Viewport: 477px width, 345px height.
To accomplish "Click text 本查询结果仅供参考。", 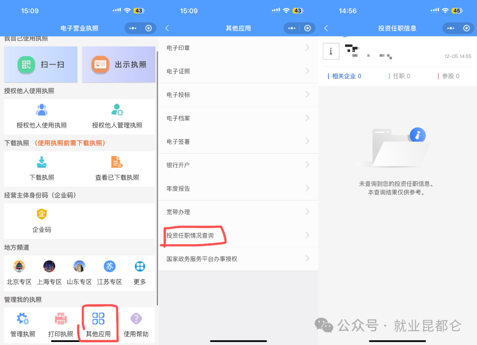I will (x=397, y=192).
